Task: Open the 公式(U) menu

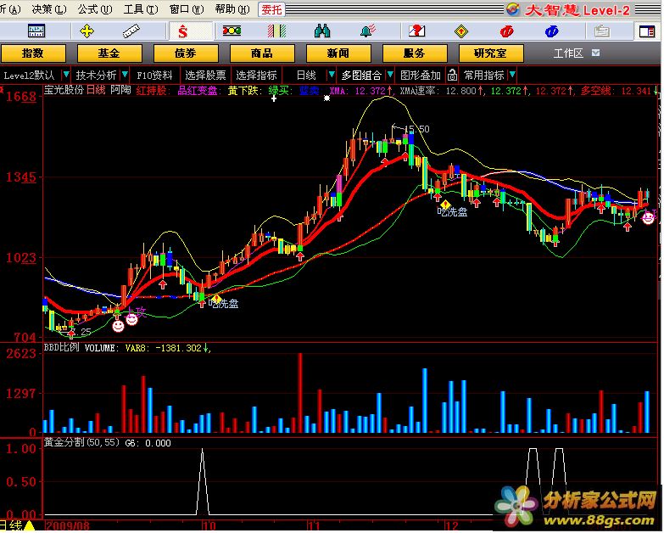Action: 95,8
